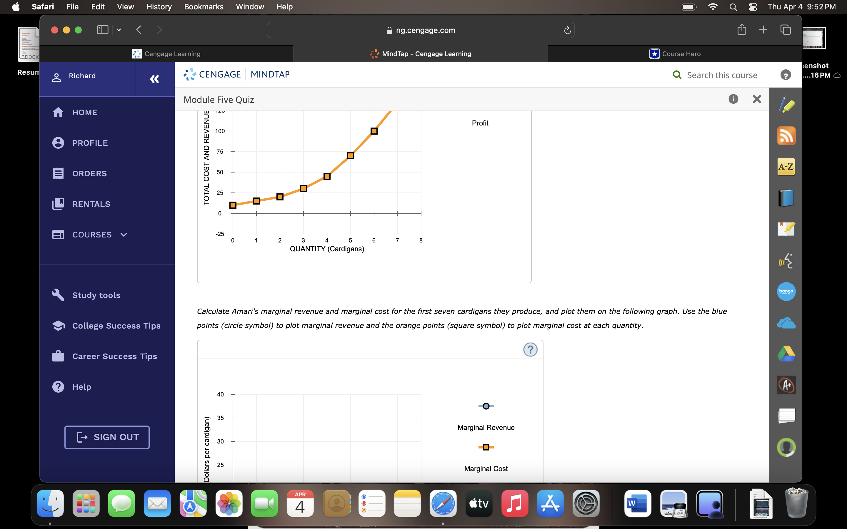The height and width of the screenshot is (529, 847).
Task: Open the Safari sidebar options chevron
Action: click(x=118, y=30)
